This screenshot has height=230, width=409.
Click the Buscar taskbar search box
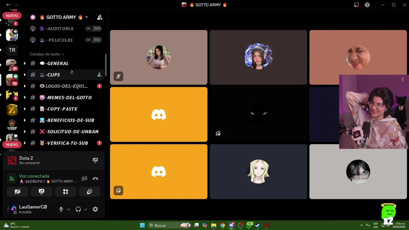coord(170,225)
